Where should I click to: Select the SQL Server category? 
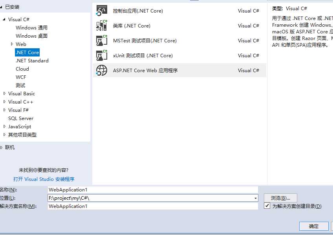(x=21, y=118)
